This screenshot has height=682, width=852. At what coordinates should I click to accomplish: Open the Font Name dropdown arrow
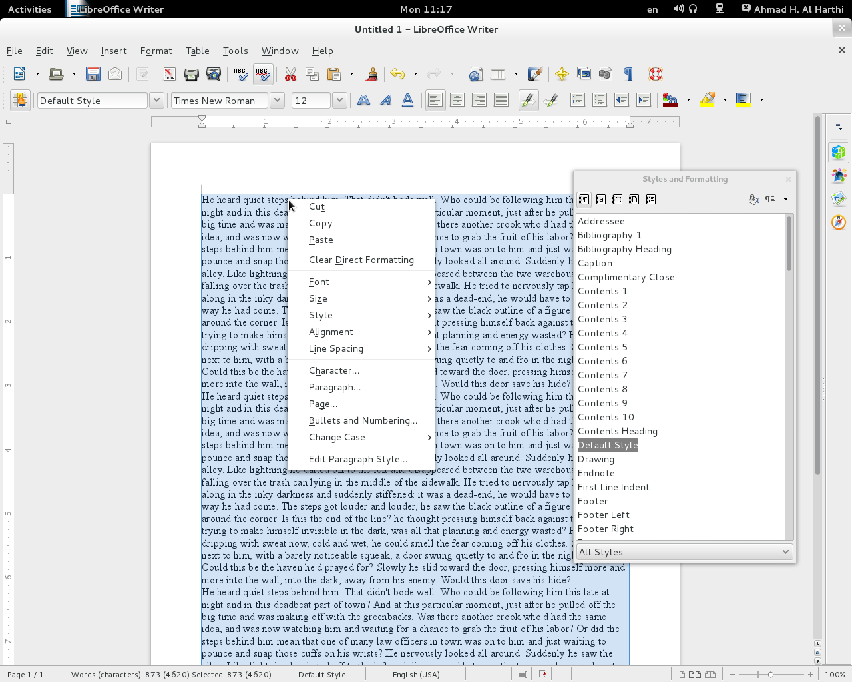click(x=277, y=100)
